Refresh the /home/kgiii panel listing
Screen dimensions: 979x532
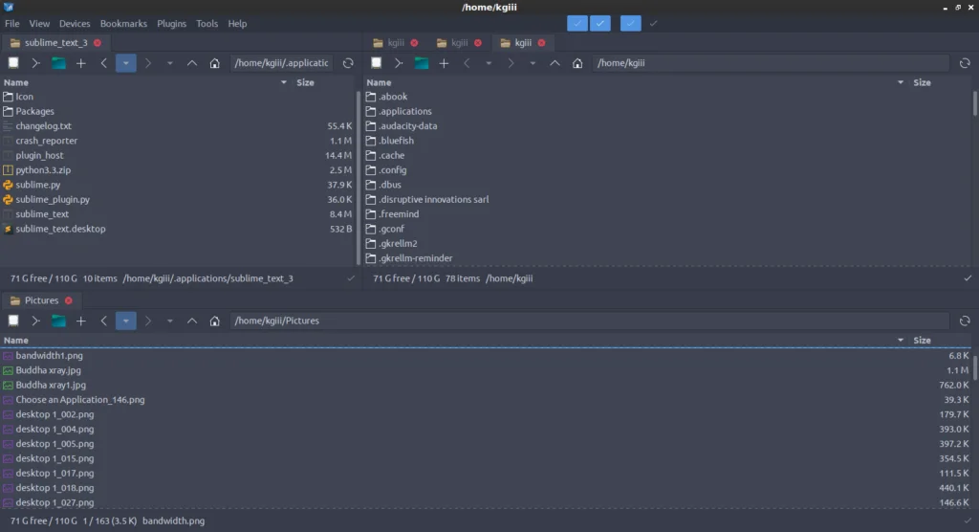click(965, 62)
